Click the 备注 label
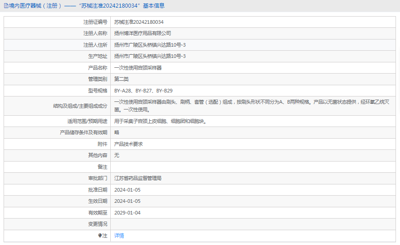 click(103, 167)
